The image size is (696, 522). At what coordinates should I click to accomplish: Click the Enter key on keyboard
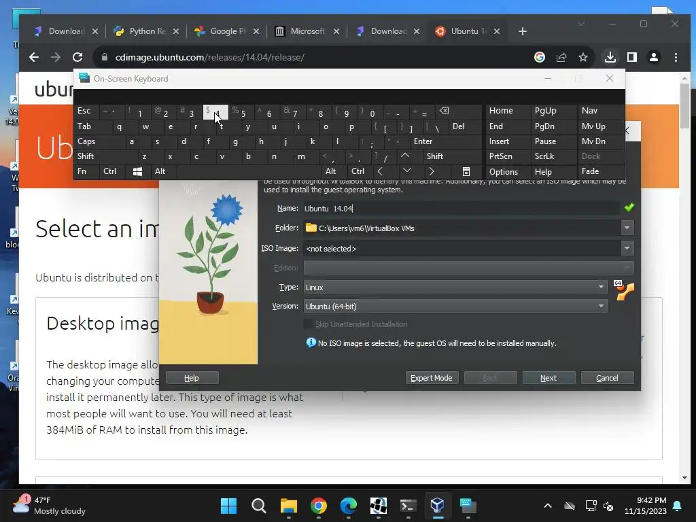click(x=446, y=141)
